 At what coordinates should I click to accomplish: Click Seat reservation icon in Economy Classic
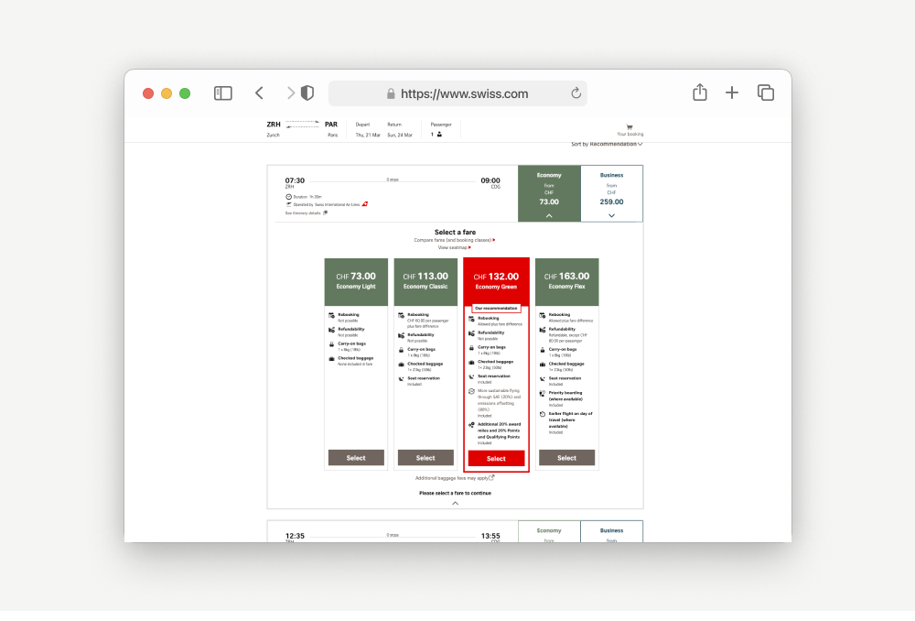401,378
